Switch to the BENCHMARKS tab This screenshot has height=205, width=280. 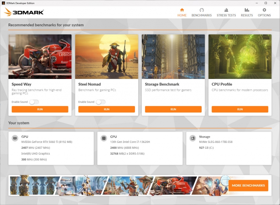(202, 12)
